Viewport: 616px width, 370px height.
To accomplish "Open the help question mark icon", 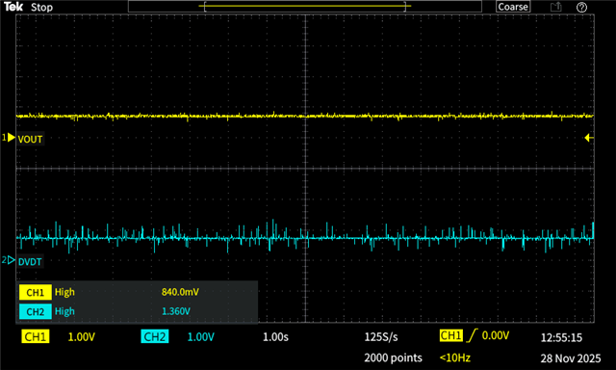I will 581,7.
